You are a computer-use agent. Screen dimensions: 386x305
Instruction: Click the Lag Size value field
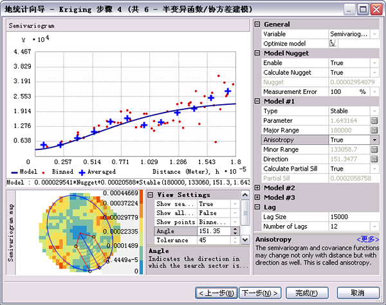tap(347, 217)
